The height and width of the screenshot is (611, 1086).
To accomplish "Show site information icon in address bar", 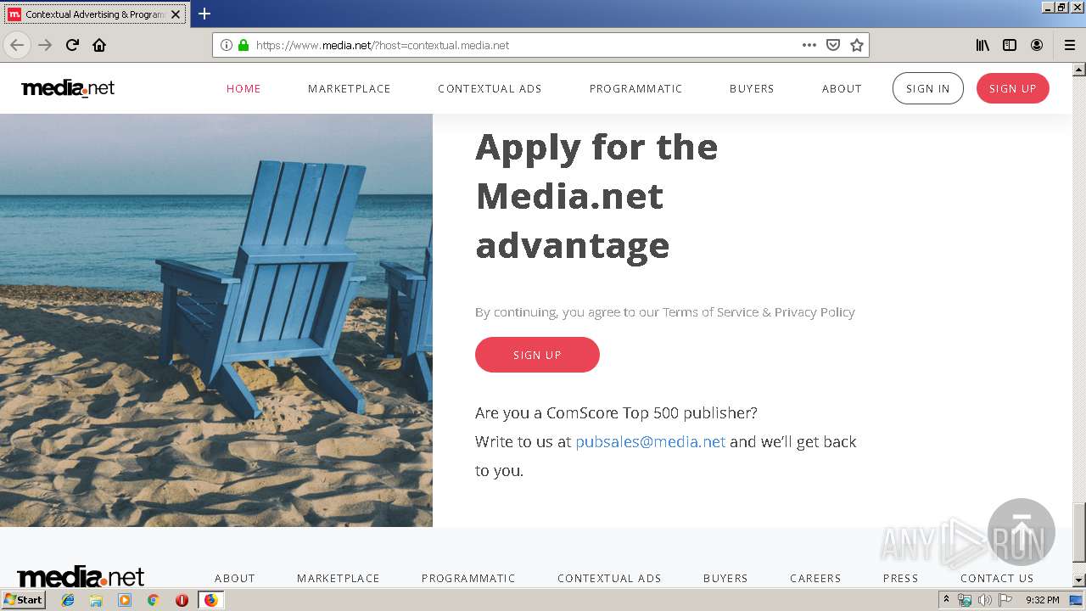I will coord(227,45).
